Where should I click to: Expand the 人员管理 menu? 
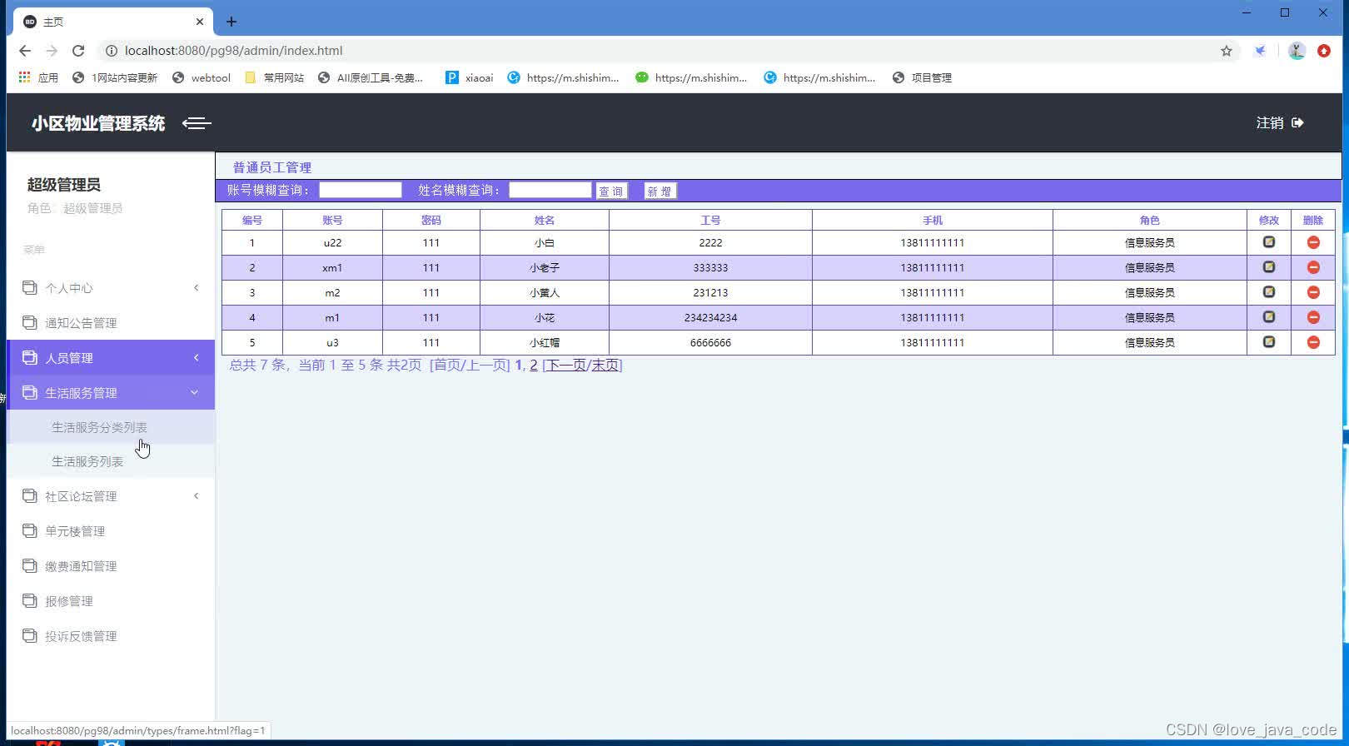pos(111,358)
